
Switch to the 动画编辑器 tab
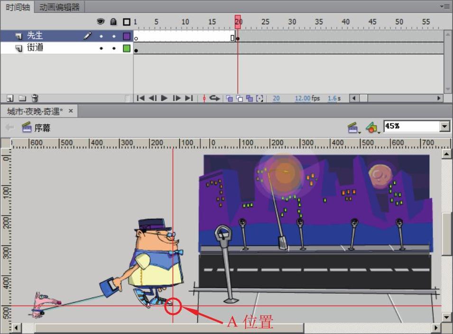[59, 7]
